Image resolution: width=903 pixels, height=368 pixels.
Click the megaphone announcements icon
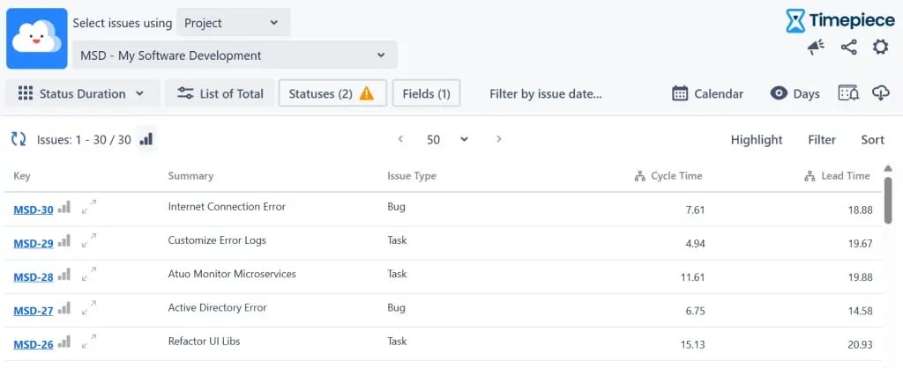[816, 48]
